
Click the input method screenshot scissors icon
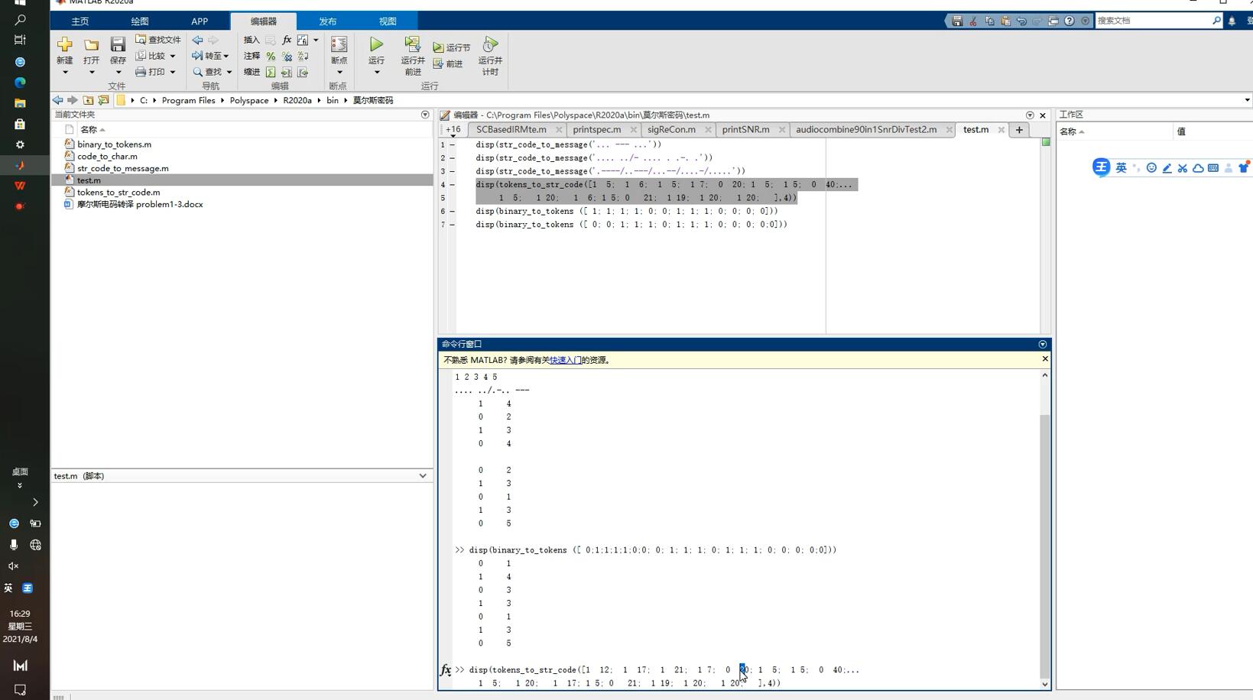pyautogui.click(x=1183, y=168)
